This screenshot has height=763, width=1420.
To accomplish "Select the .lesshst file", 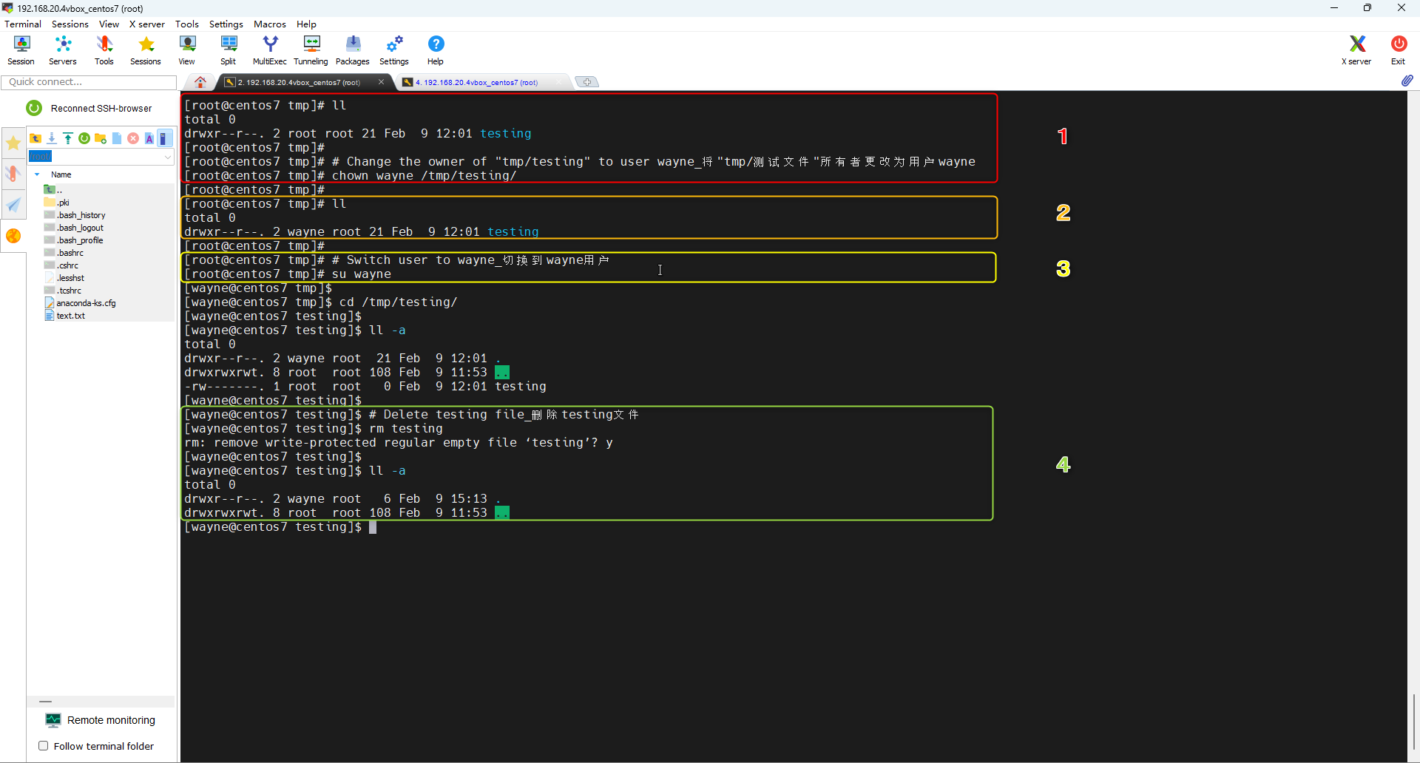I will [64, 278].
